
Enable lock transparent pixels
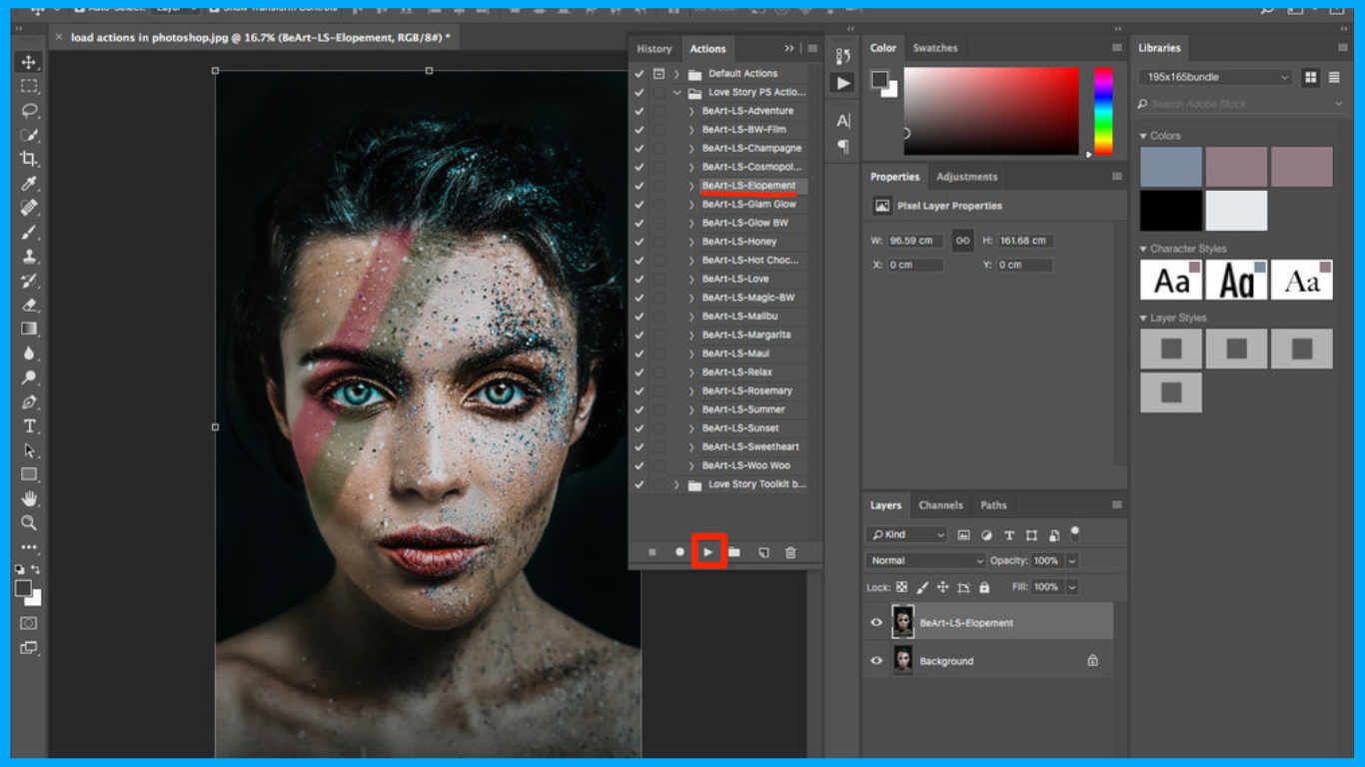tap(902, 587)
